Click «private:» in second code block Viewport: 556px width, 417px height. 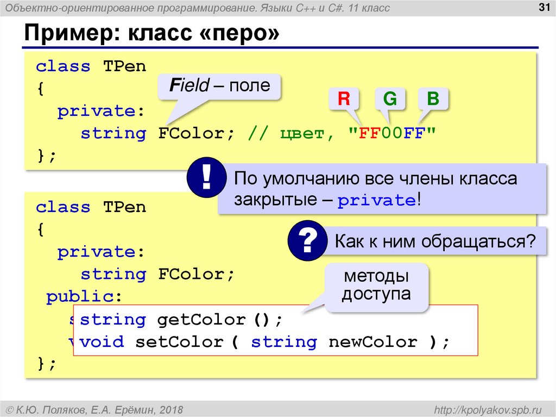[x=101, y=252]
